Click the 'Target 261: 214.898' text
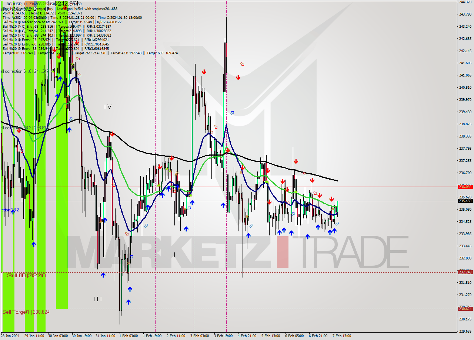 90,53
